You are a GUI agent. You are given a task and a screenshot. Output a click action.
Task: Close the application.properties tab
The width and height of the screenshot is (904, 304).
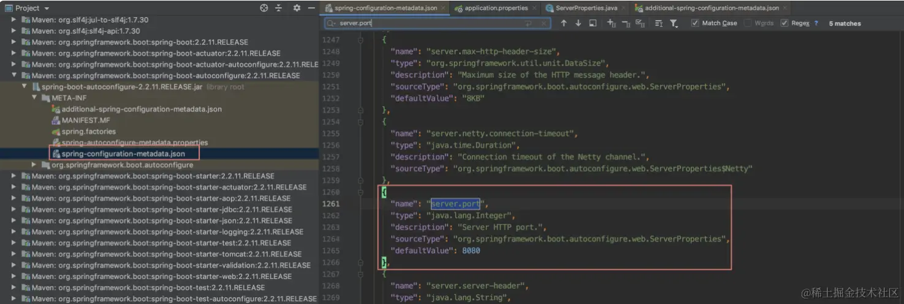coord(534,8)
